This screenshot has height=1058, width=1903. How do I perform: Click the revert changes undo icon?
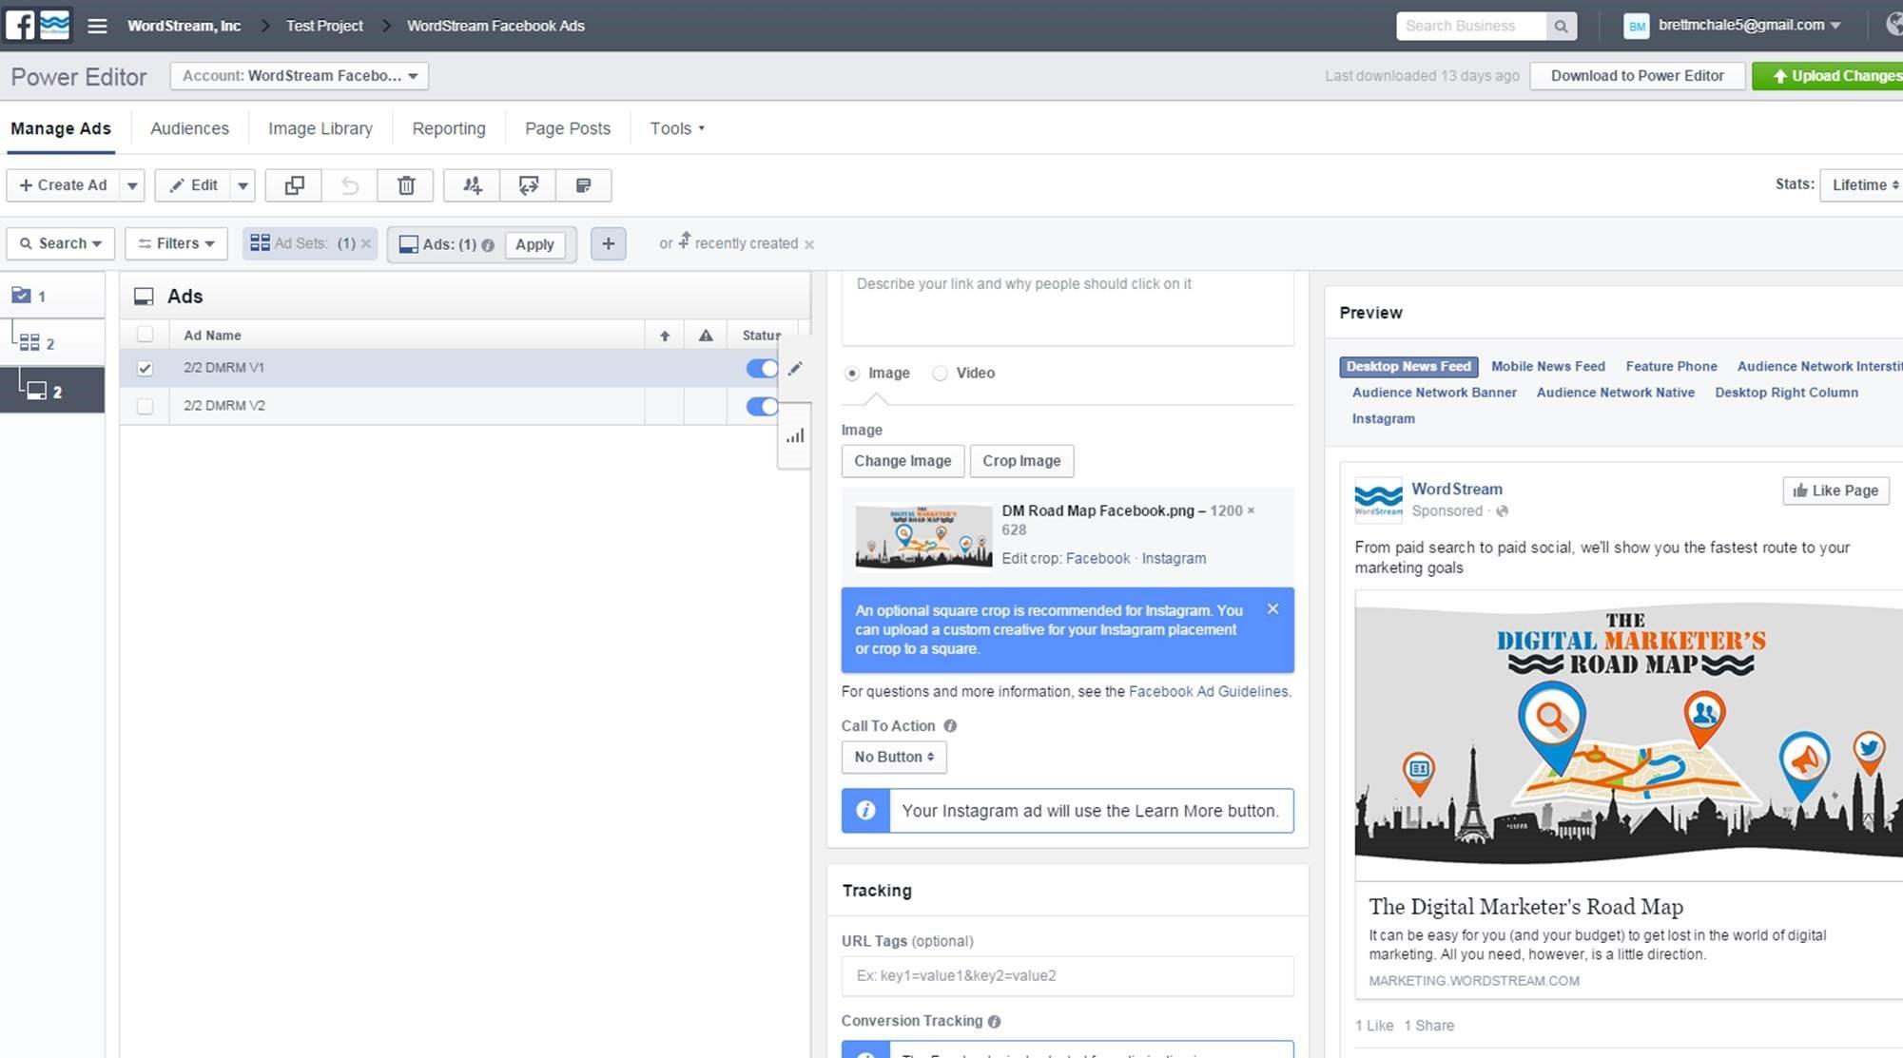350,185
